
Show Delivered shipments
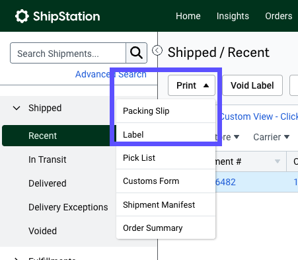[48, 183]
